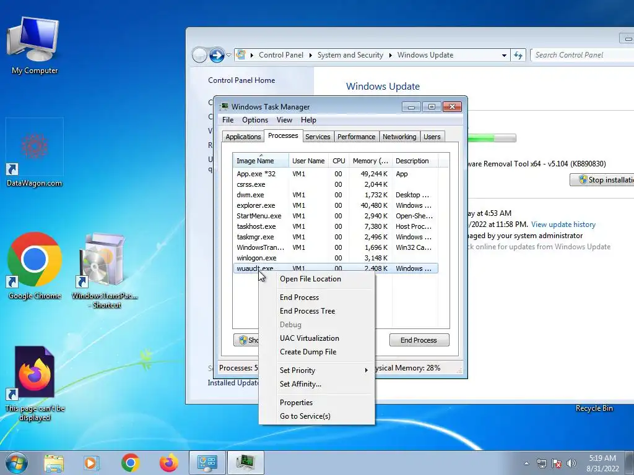Sort by Description column header
The image size is (634, 475).
414,161
